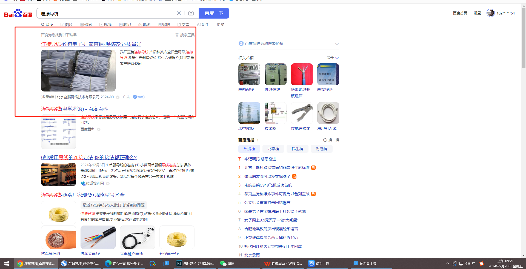Open result 6种常用导线的连接方法
The image size is (526, 269).
point(89,157)
